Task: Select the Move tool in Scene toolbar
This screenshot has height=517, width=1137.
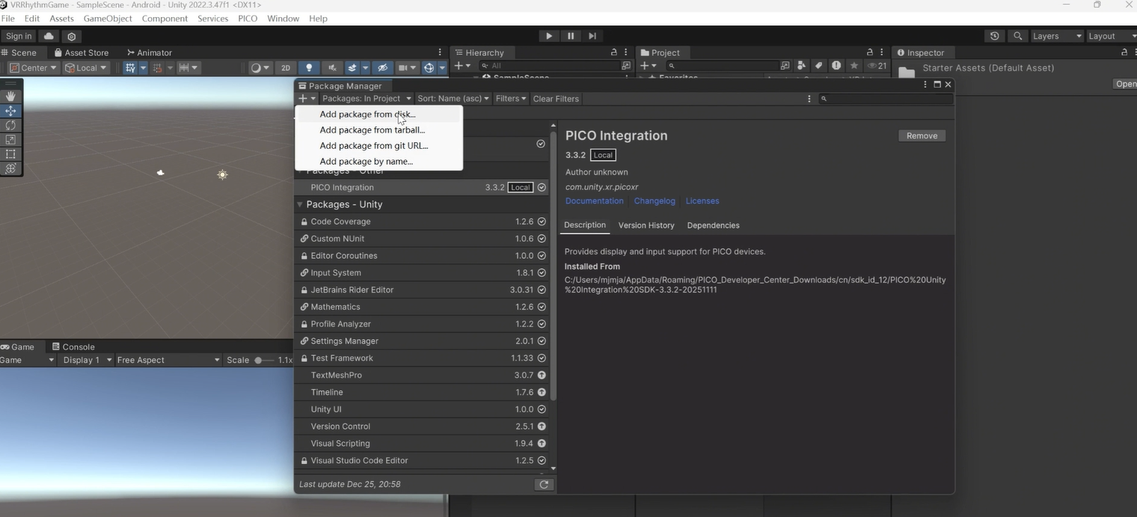Action: click(10, 111)
